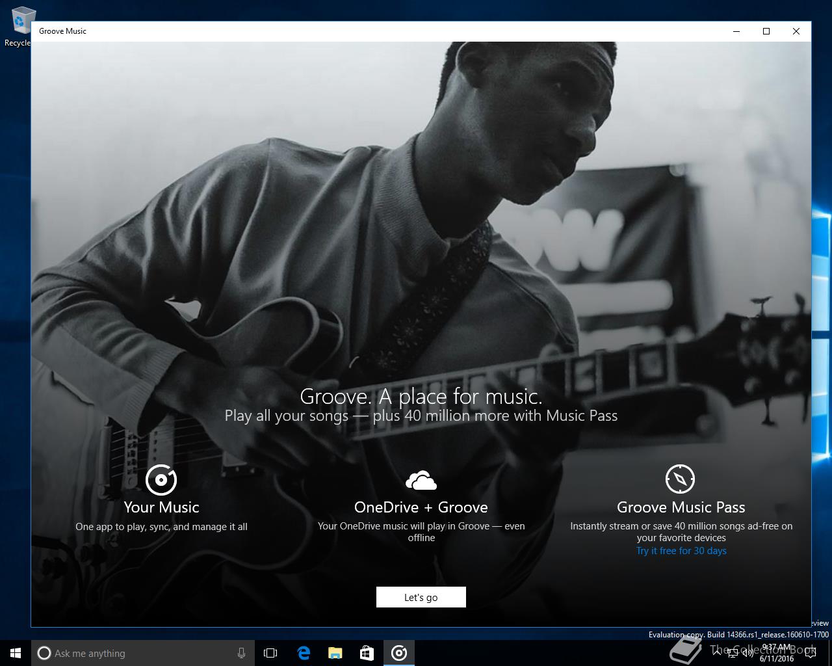
Task: Click the Groove Music taskbar icon
Action: pos(399,653)
